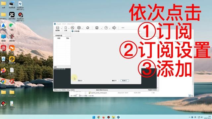Screen dimensions: 212x119
Task: Click the Check for updates download icon
Action: coord(97,28)
